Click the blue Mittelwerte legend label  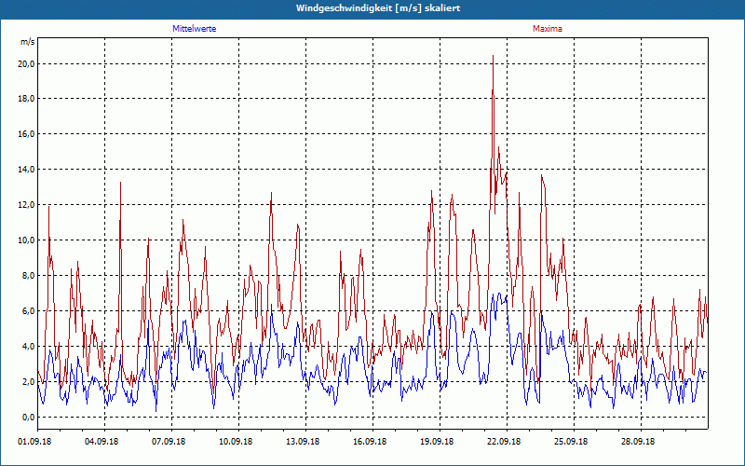point(194,29)
